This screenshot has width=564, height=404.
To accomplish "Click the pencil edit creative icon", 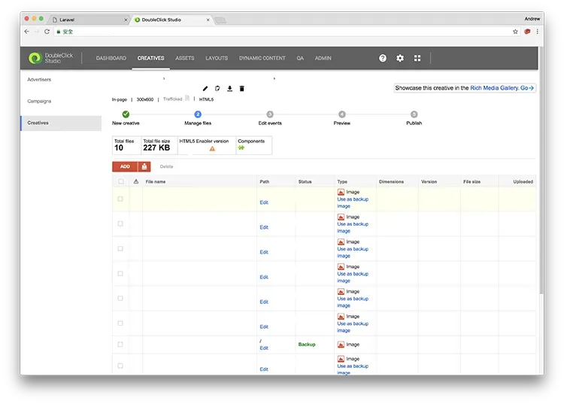I will click(x=205, y=89).
